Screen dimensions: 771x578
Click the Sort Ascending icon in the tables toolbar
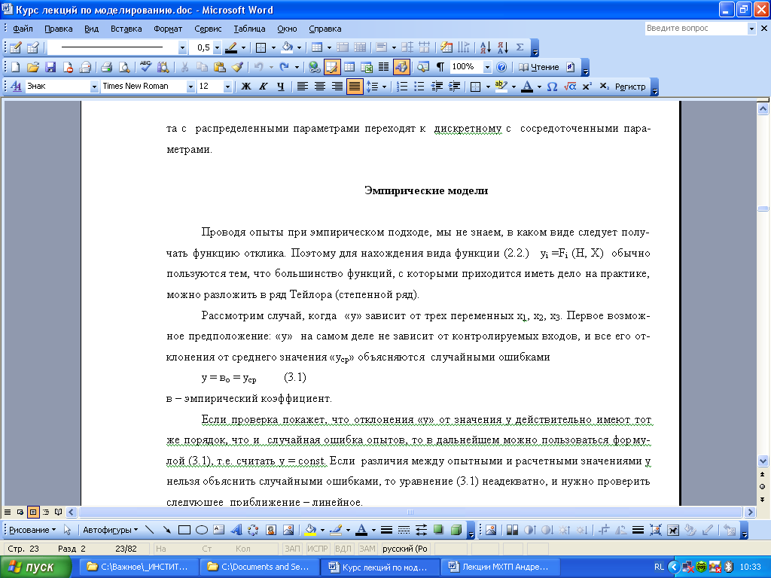(x=486, y=47)
